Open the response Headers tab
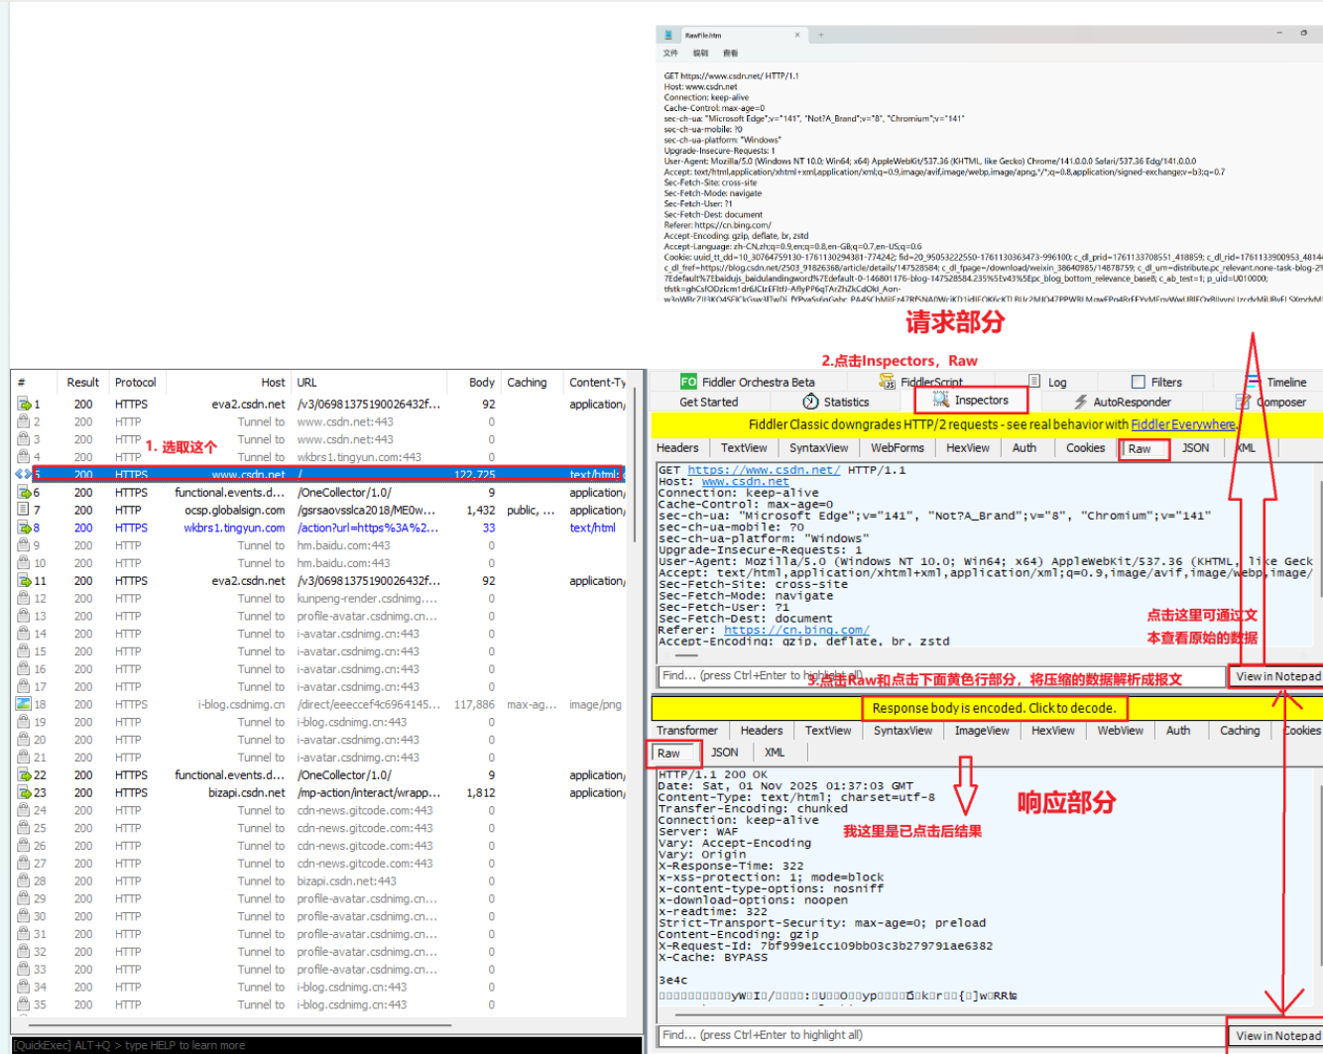1323x1054 pixels. 762,731
